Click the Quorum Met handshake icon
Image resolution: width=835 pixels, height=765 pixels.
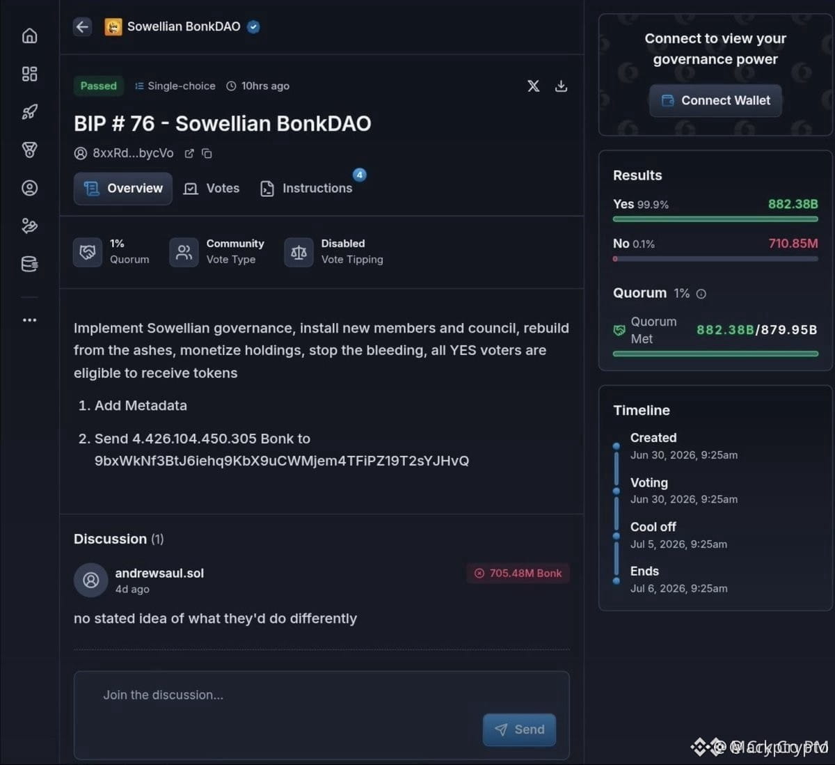click(x=619, y=330)
